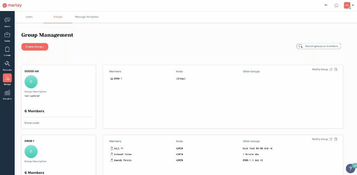The width and height of the screenshot is (357, 175).
Task: Click the Create Group + button
Action: click(35, 47)
